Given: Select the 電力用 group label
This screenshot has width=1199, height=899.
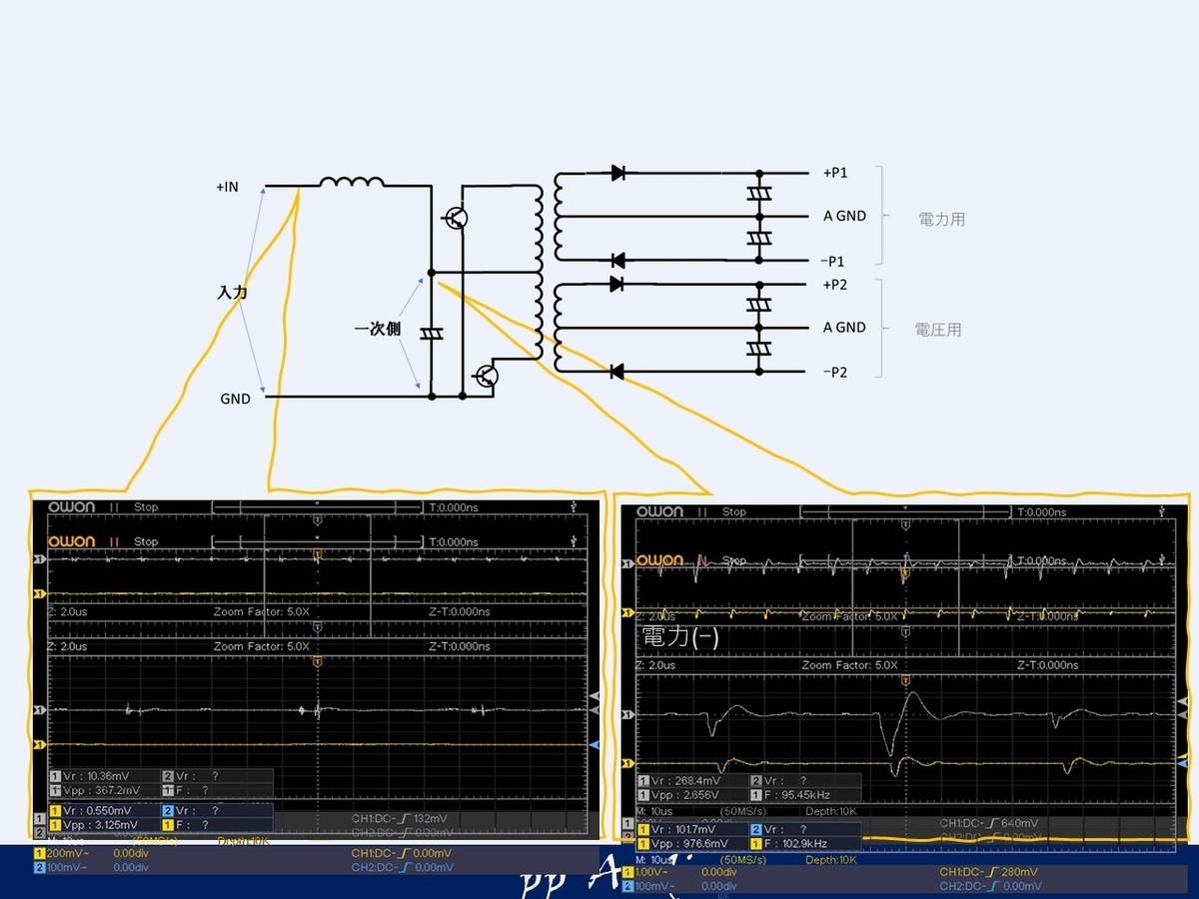Looking at the screenshot, I should click(941, 219).
